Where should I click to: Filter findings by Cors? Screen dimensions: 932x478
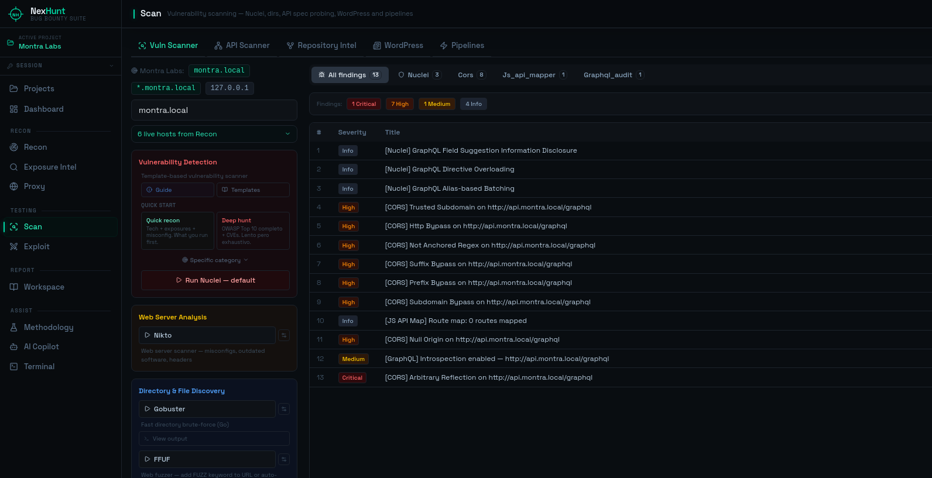pyautogui.click(x=472, y=75)
